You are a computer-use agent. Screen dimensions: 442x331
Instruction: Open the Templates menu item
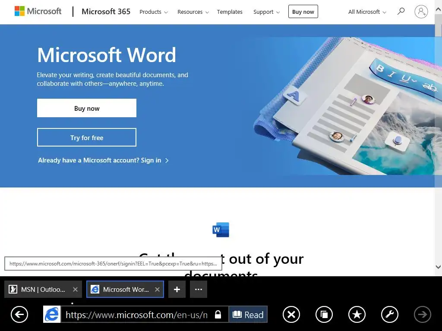coord(230,12)
